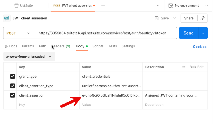The image size is (216, 124).
Task: Click the no environment icon at top right
Action: (171, 6)
